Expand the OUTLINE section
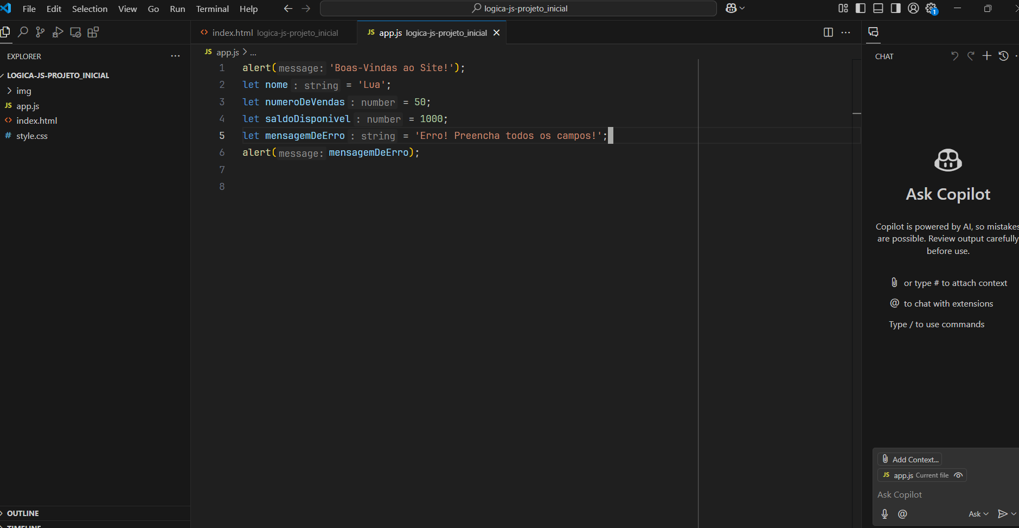Screen dimensions: 1019x528 [23, 513]
